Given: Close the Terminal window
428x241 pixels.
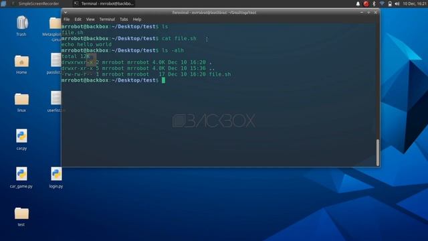Looking at the screenshot, I should (376, 13).
